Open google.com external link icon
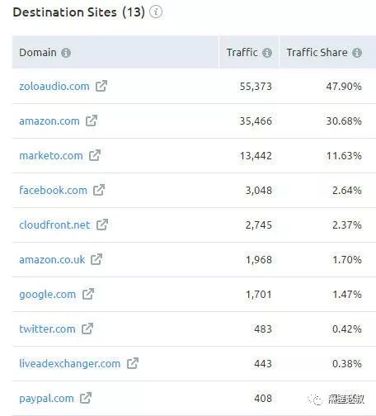This screenshot has height=416, width=376. 88,294
